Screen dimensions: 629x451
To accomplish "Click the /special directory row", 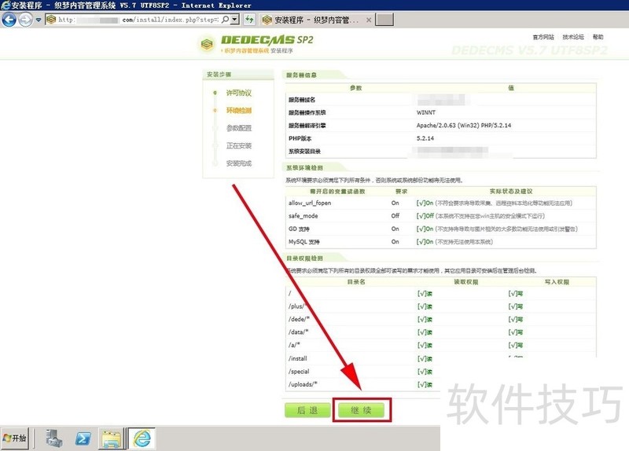I will 363,371.
